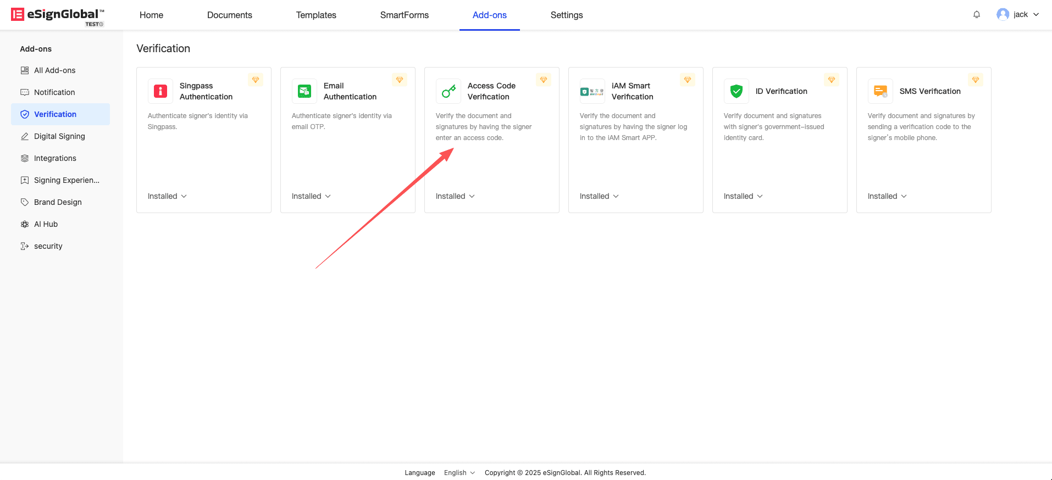Expand Installed dropdown on SMS Verification
1052x480 pixels.
pyautogui.click(x=887, y=196)
